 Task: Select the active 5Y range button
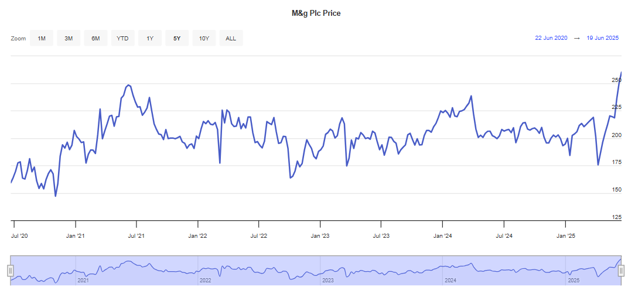click(177, 38)
